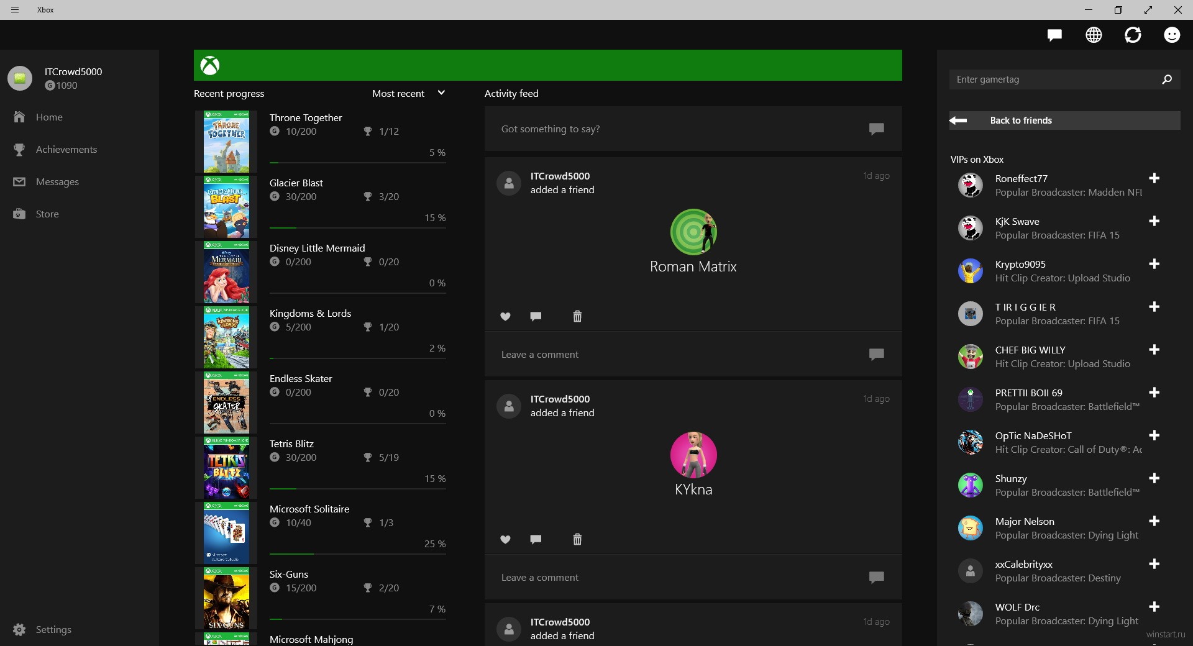Open Krypto9095 avatar in VIPs list
This screenshot has width=1193, height=646.
pyautogui.click(x=970, y=271)
